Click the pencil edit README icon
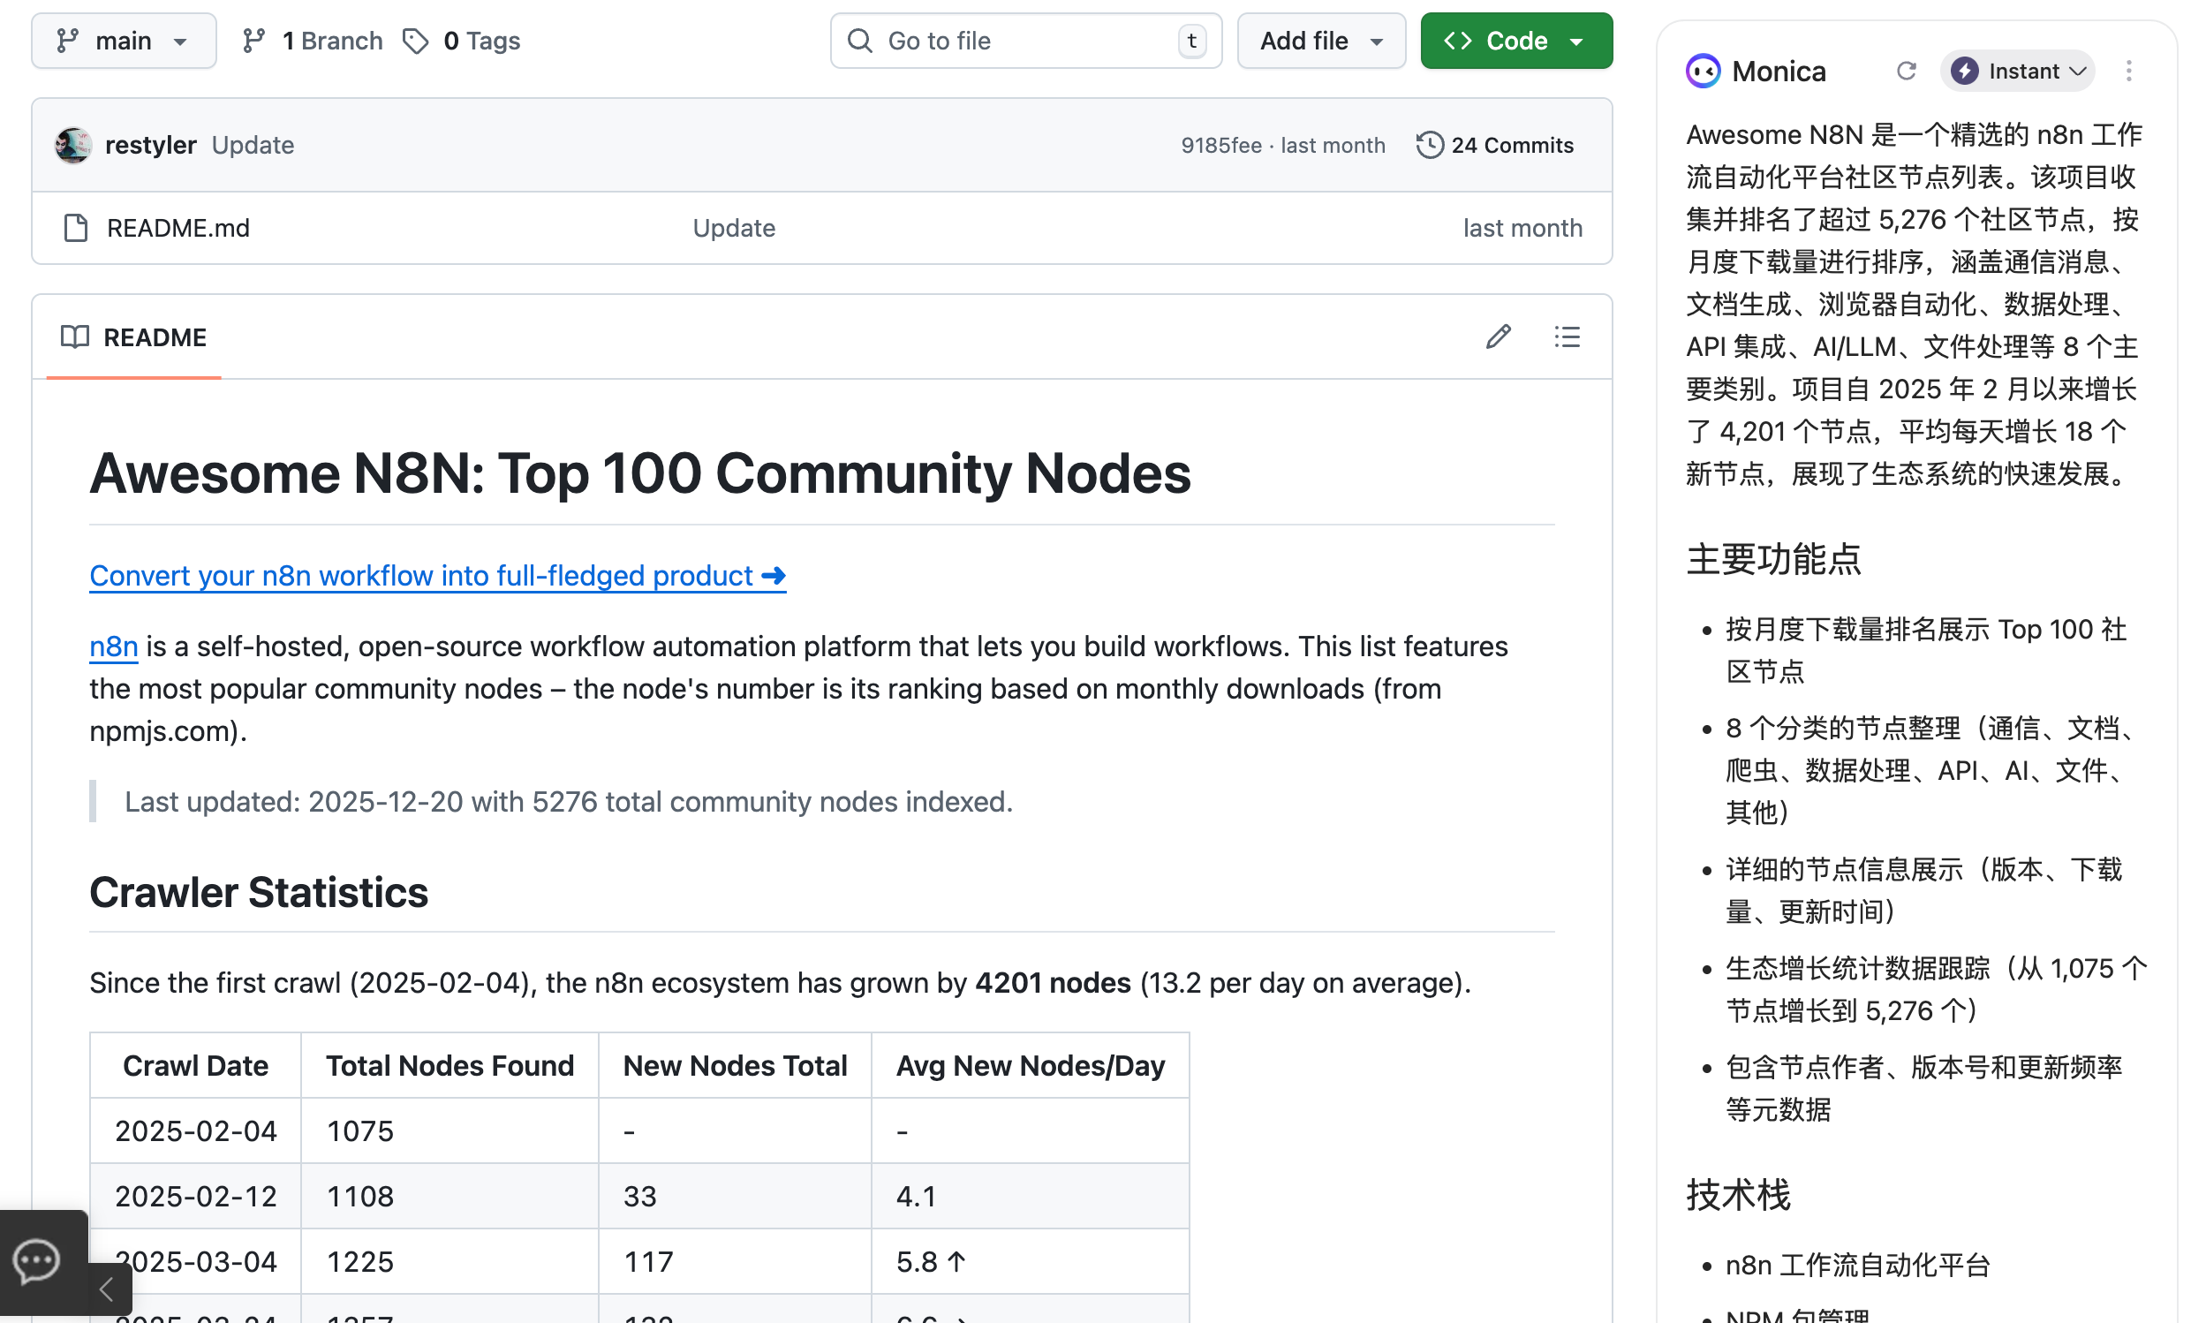2206x1323 pixels. 1498,337
